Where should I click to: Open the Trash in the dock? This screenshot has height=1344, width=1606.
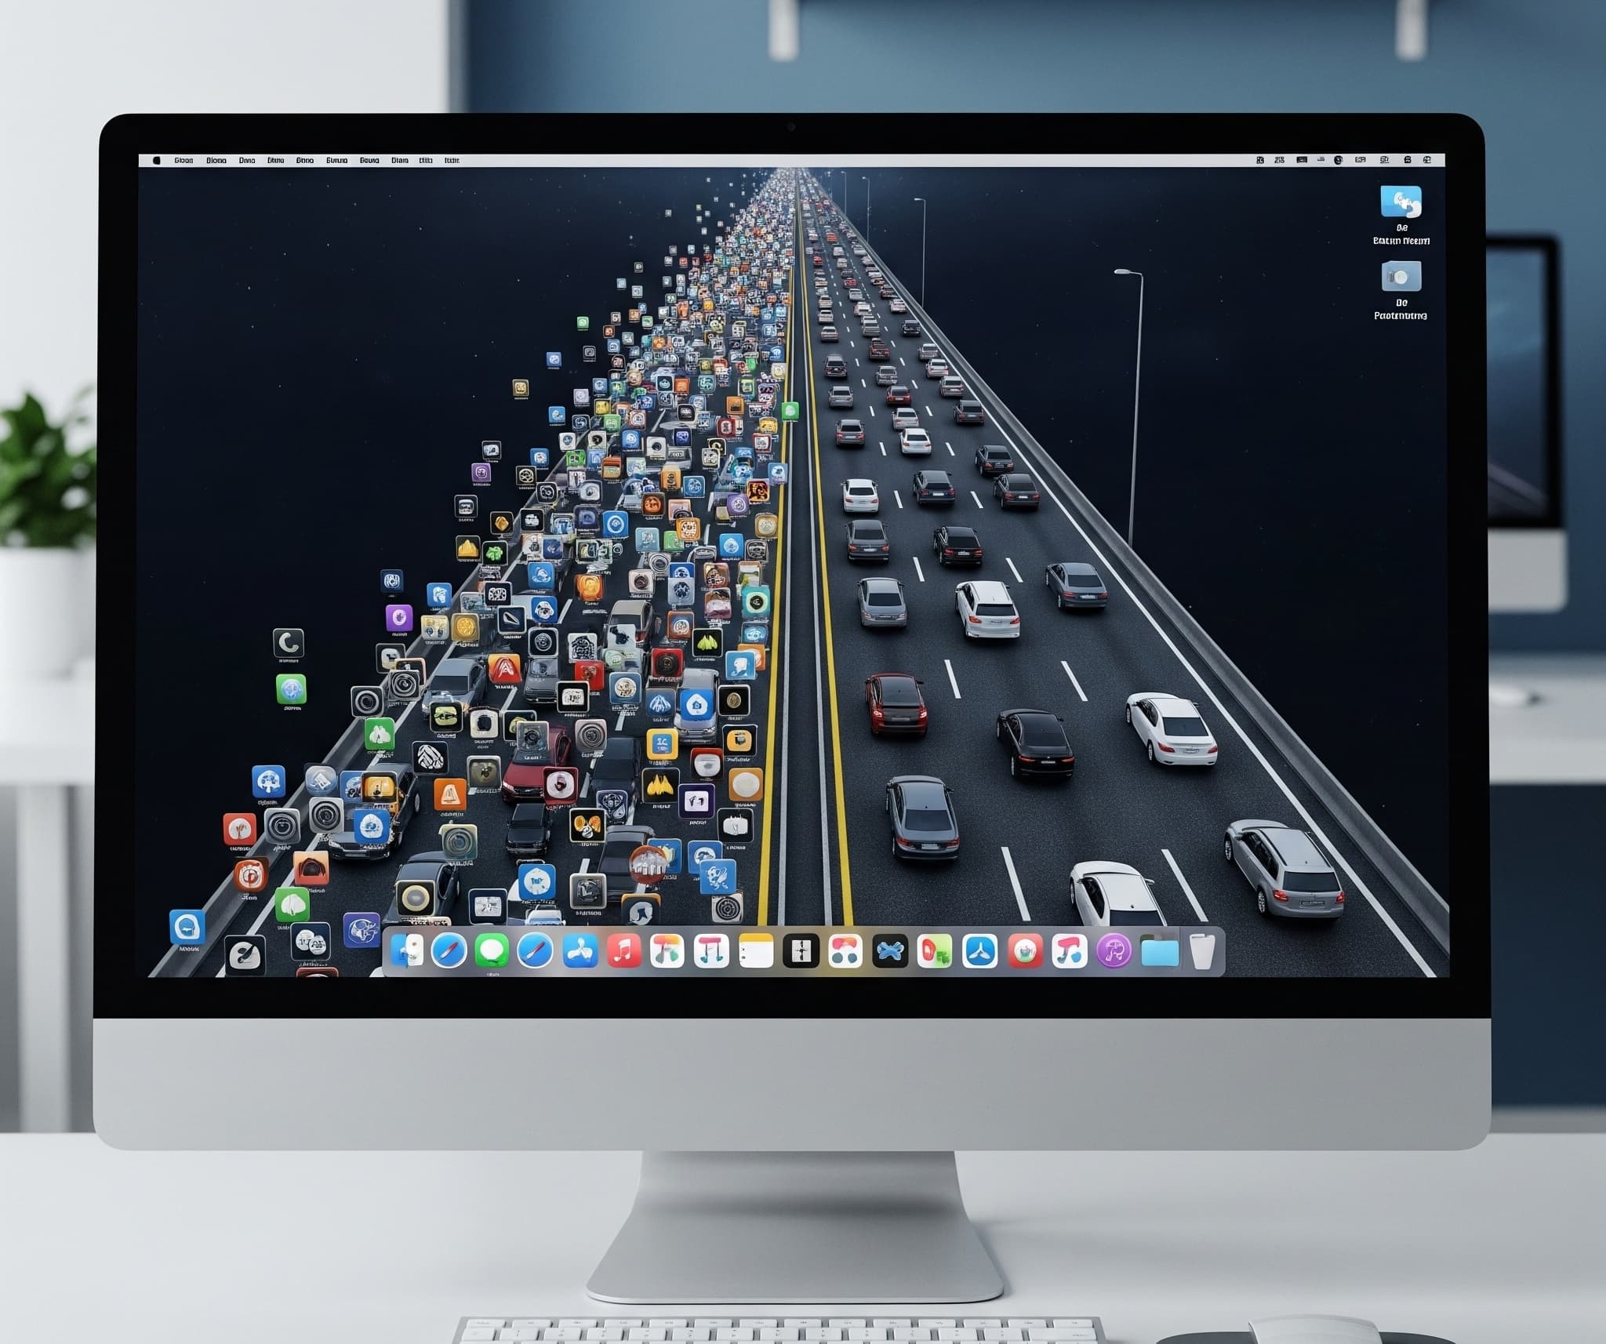1202,951
